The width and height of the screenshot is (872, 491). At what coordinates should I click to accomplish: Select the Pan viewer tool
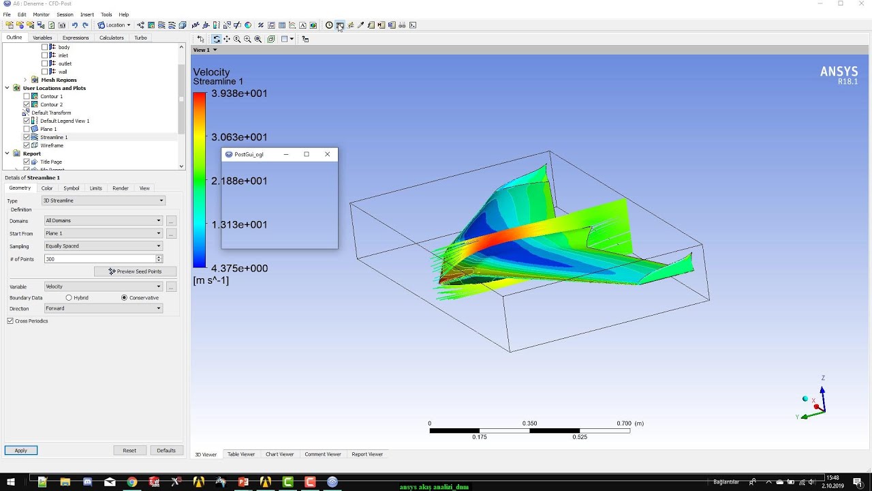click(227, 39)
